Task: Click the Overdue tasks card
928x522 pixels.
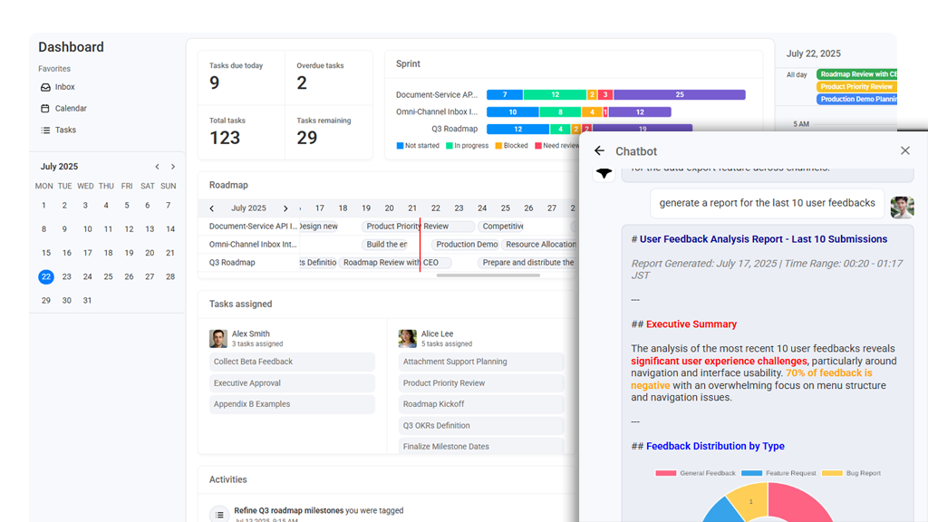Action: coord(329,78)
